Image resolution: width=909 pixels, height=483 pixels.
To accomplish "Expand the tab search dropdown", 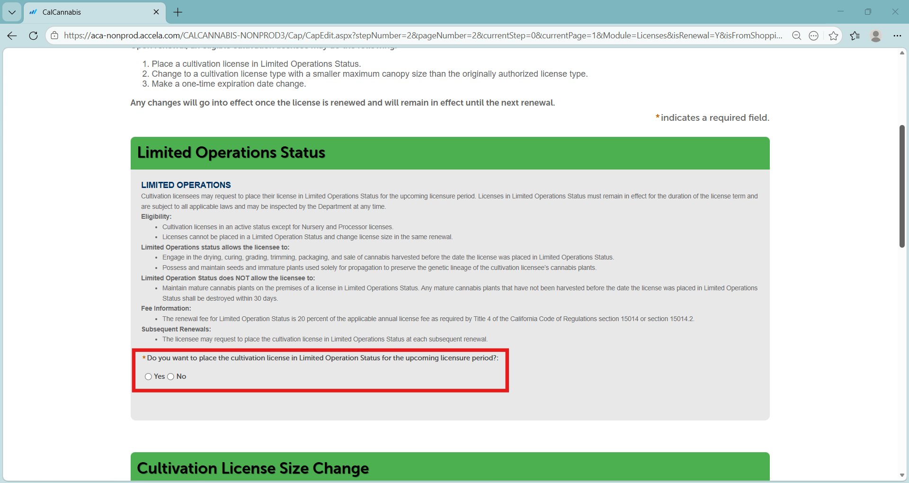I will 12,12.
